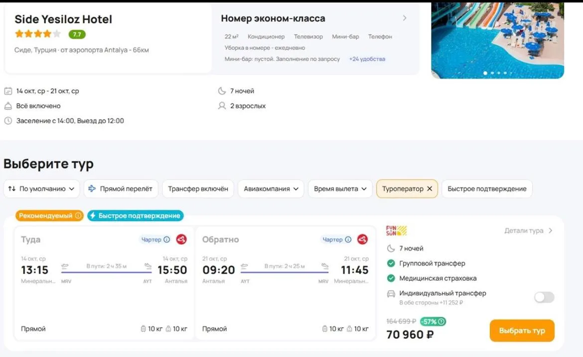583x357 pixels.
Task: Expand the Номер эконом-класса chevron
Action: click(x=405, y=18)
